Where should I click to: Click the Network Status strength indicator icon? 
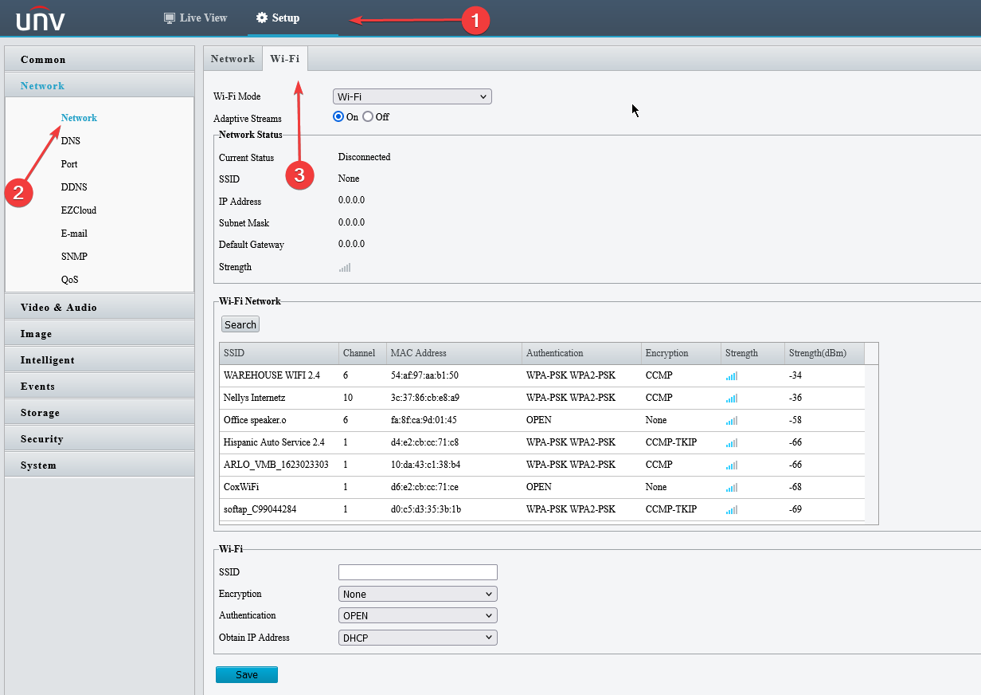click(x=345, y=268)
